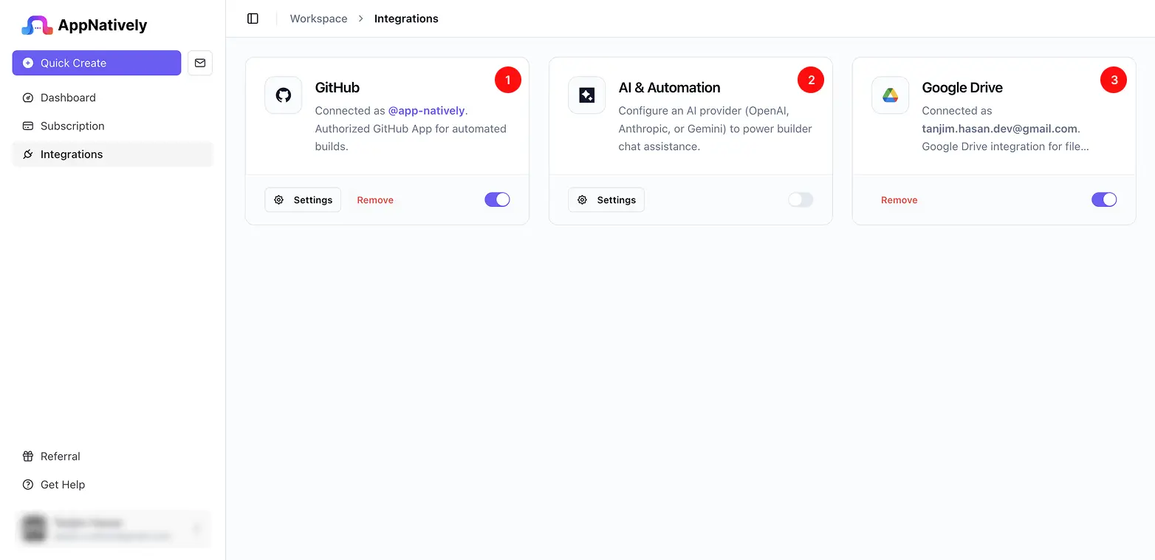Open the @app-natively account link

tap(427, 111)
